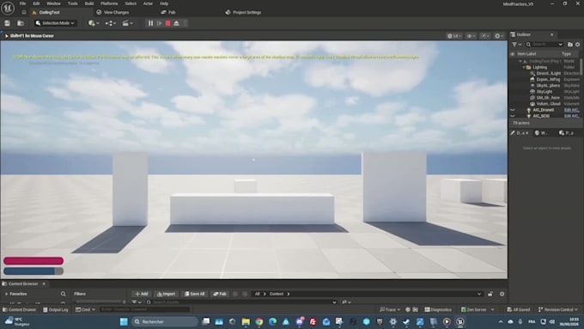This screenshot has width=584, height=329.
Task: Click the save current level icon
Action: (x=7, y=23)
